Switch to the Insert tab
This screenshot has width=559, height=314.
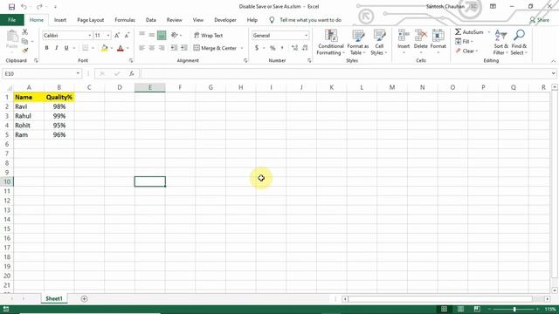[x=60, y=20]
